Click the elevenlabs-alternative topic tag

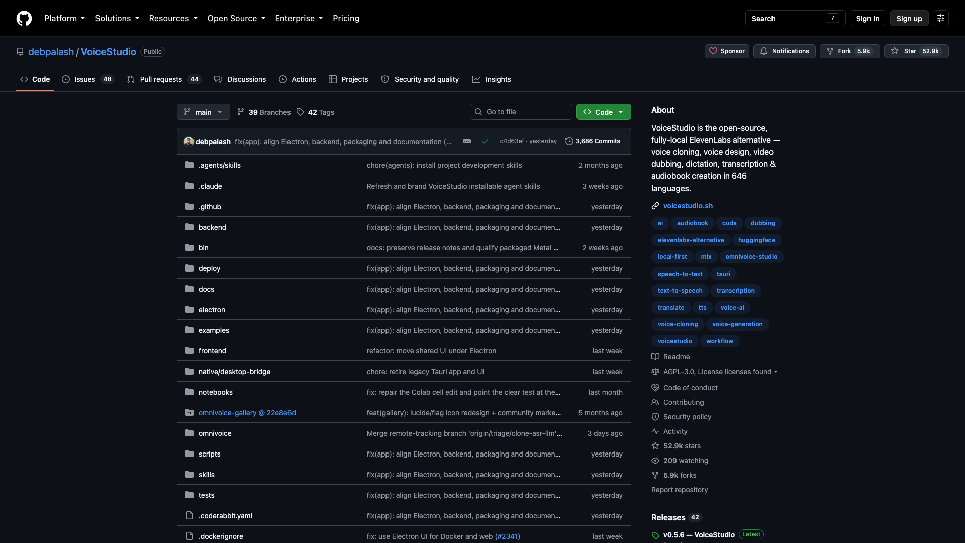691,240
